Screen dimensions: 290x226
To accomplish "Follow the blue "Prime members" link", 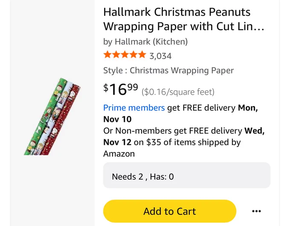I will [x=134, y=108].
